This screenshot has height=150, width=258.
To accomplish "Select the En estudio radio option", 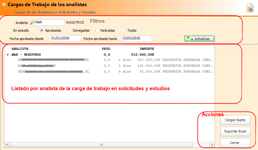I will (10, 30).
